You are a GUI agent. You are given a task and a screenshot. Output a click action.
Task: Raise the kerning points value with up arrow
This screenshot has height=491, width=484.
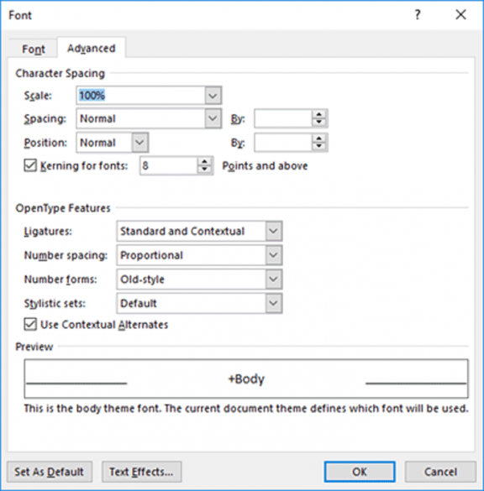pyautogui.click(x=205, y=162)
